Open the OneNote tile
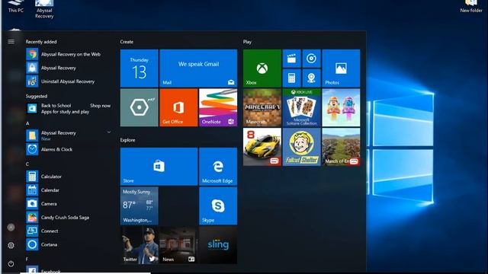This screenshot has height=274, width=488. pyautogui.click(x=218, y=107)
